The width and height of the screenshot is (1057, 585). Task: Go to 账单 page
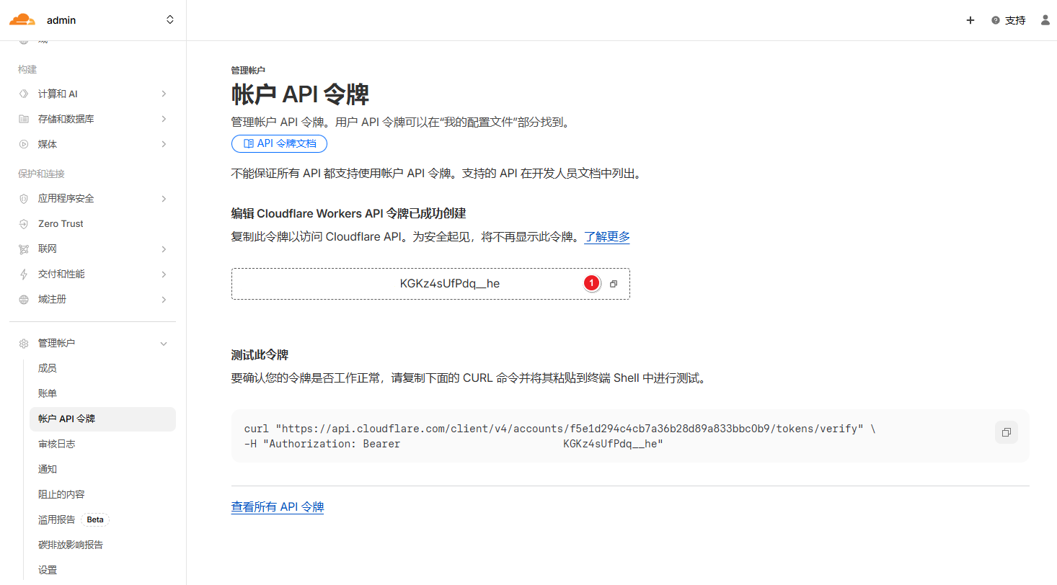(x=48, y=393)
